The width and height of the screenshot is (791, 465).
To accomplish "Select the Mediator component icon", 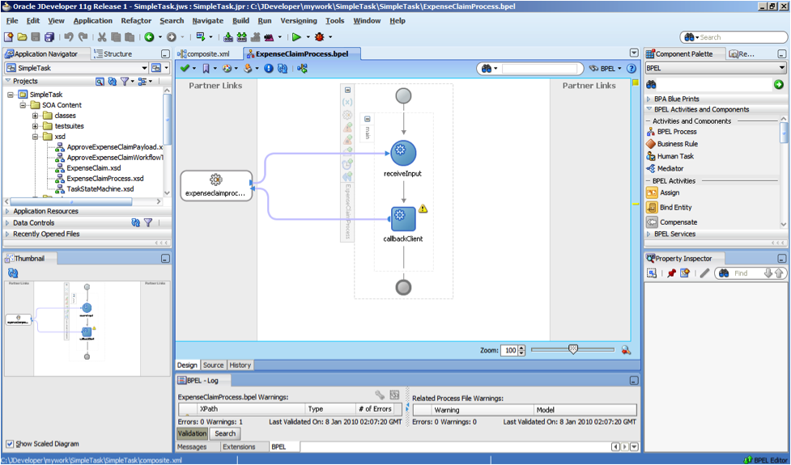I will (652, 168).
